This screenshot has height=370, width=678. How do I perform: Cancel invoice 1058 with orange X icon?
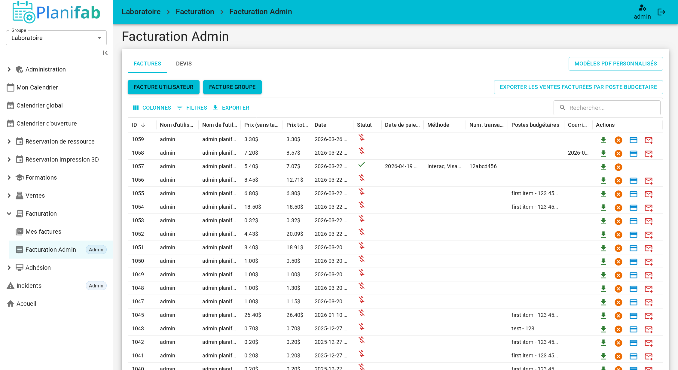coord(618,153)
